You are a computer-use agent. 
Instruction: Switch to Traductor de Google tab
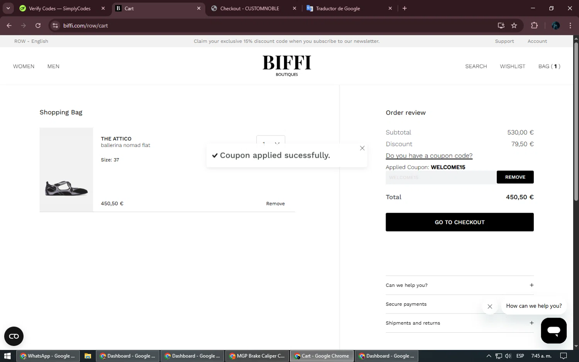tap(338, 8)
